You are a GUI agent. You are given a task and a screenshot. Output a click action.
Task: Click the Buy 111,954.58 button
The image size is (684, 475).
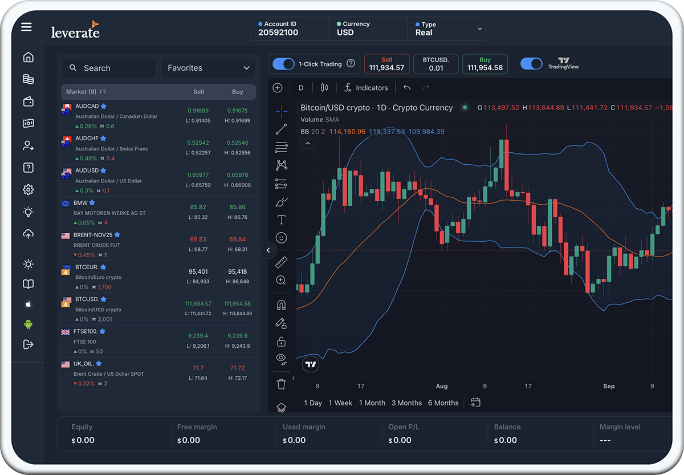coord(484,64)
